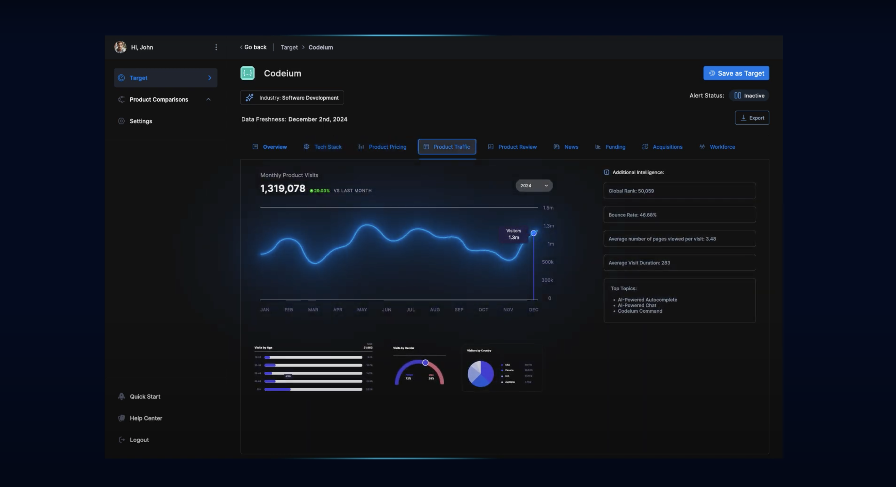Click the News tab icon

pyautogui.click(x=557, y=146)
